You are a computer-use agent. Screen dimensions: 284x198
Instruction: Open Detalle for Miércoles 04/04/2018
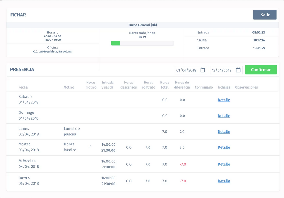pyautogui.click(x=224, y=164)
